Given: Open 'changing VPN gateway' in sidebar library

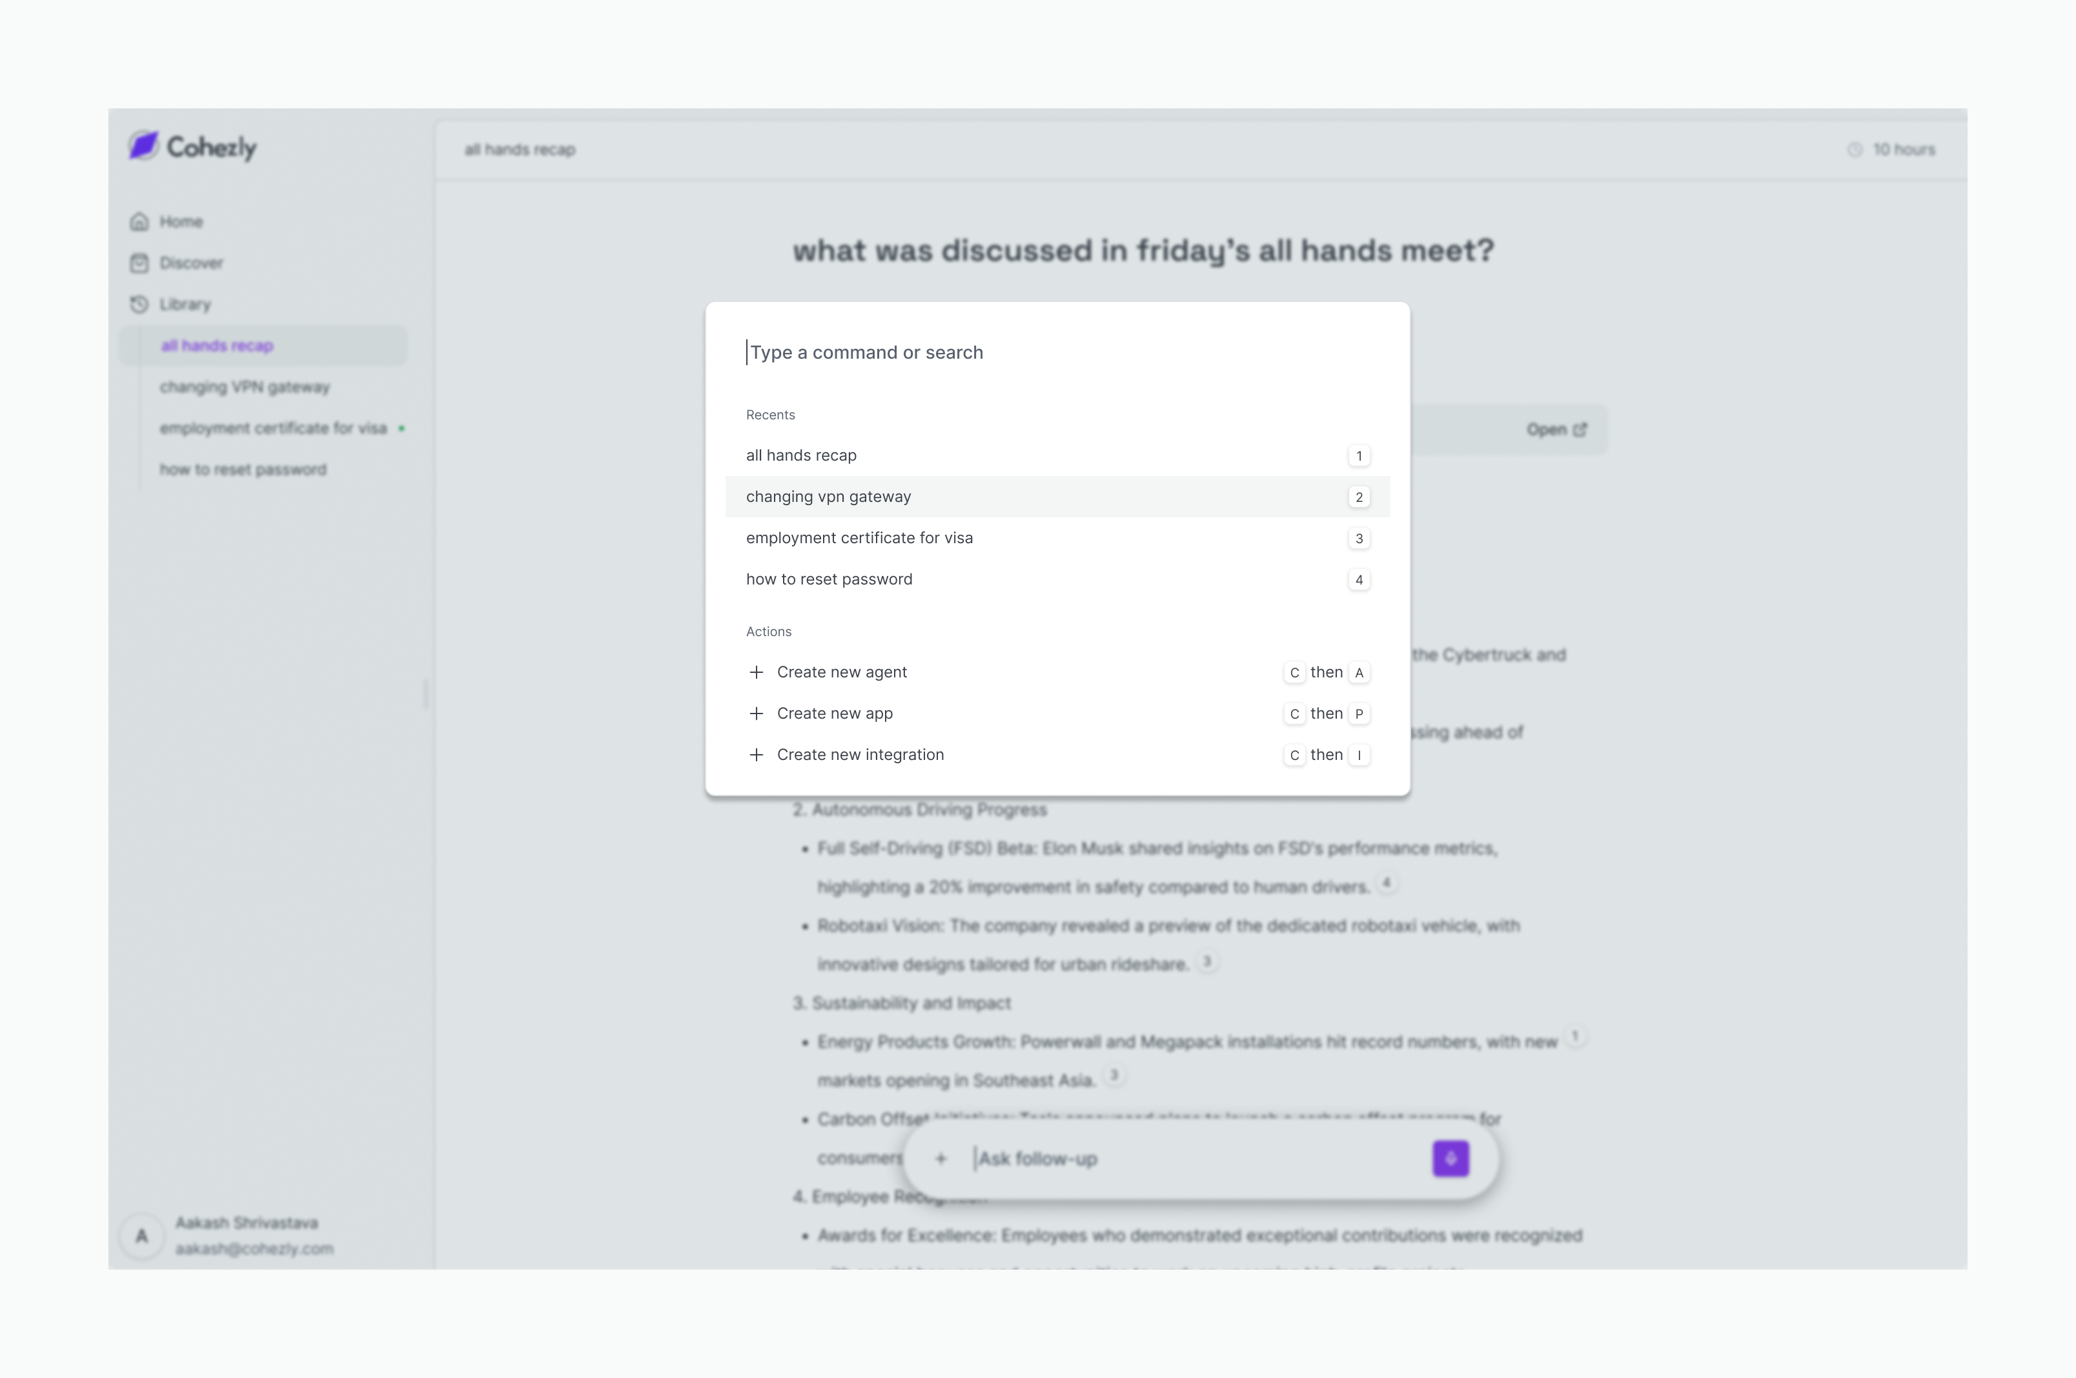Looking at the screenshot, I should 245,386.
